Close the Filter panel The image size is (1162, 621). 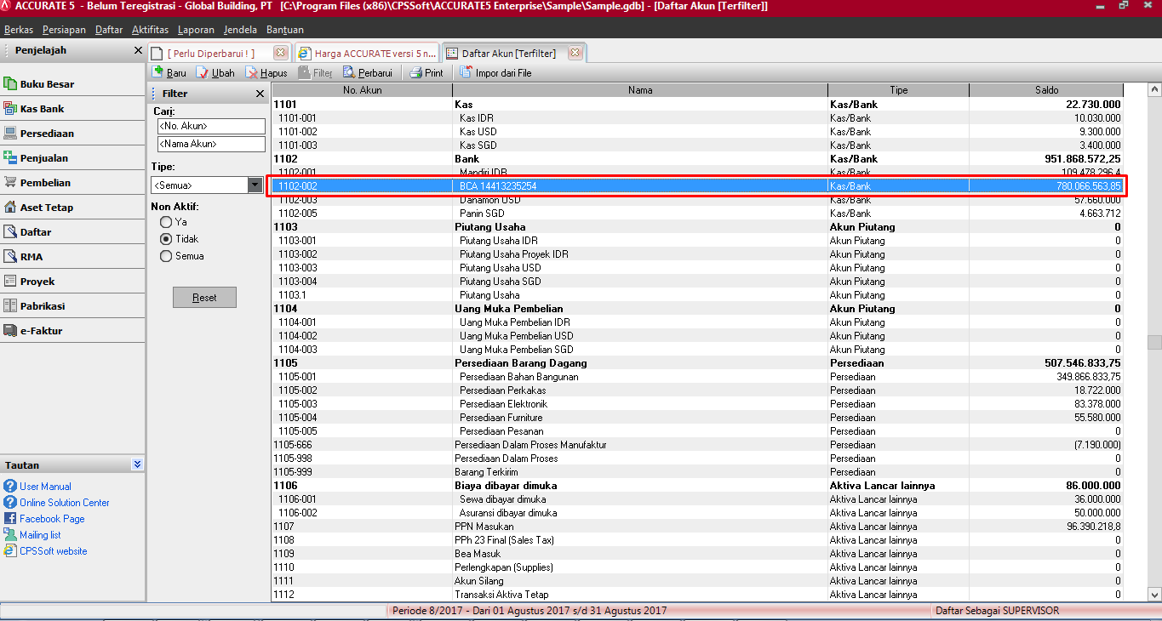(260, 94)
